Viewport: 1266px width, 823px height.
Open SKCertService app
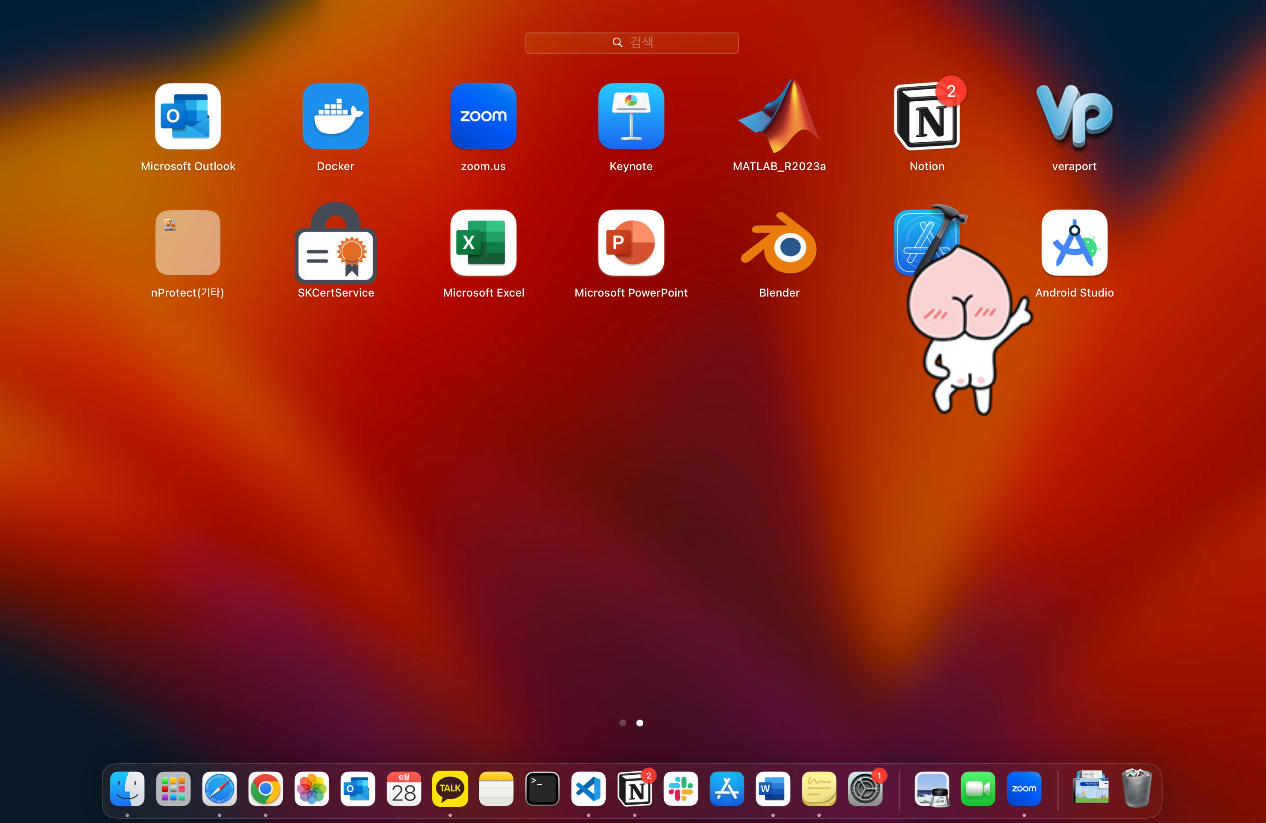click(x=335, y=243)
